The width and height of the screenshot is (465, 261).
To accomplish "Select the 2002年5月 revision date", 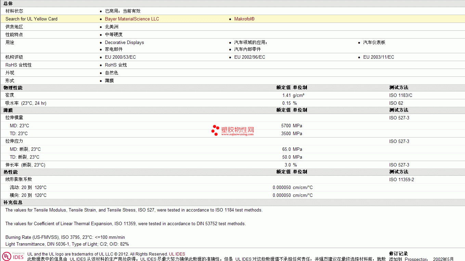I will point(443,259).
